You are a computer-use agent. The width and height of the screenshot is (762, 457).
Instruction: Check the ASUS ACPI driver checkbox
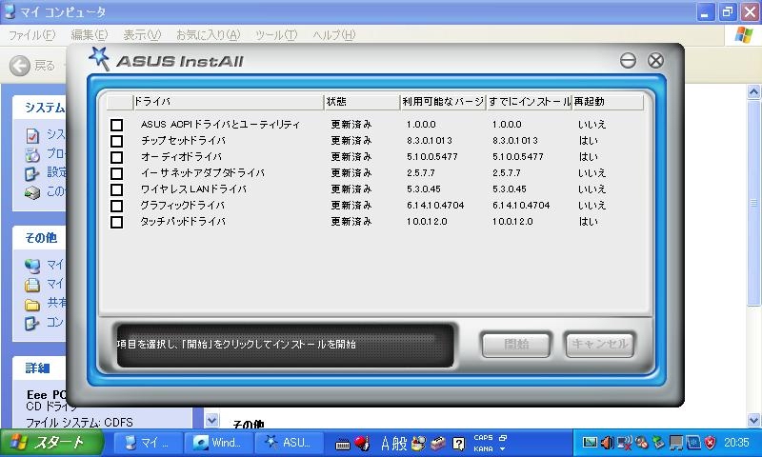(116, 125)
